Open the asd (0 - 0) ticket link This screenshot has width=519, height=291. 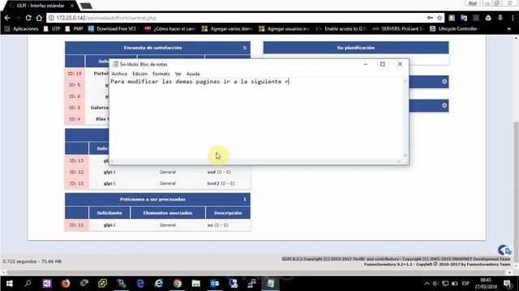pyautogui.click(x=219, y=172)
